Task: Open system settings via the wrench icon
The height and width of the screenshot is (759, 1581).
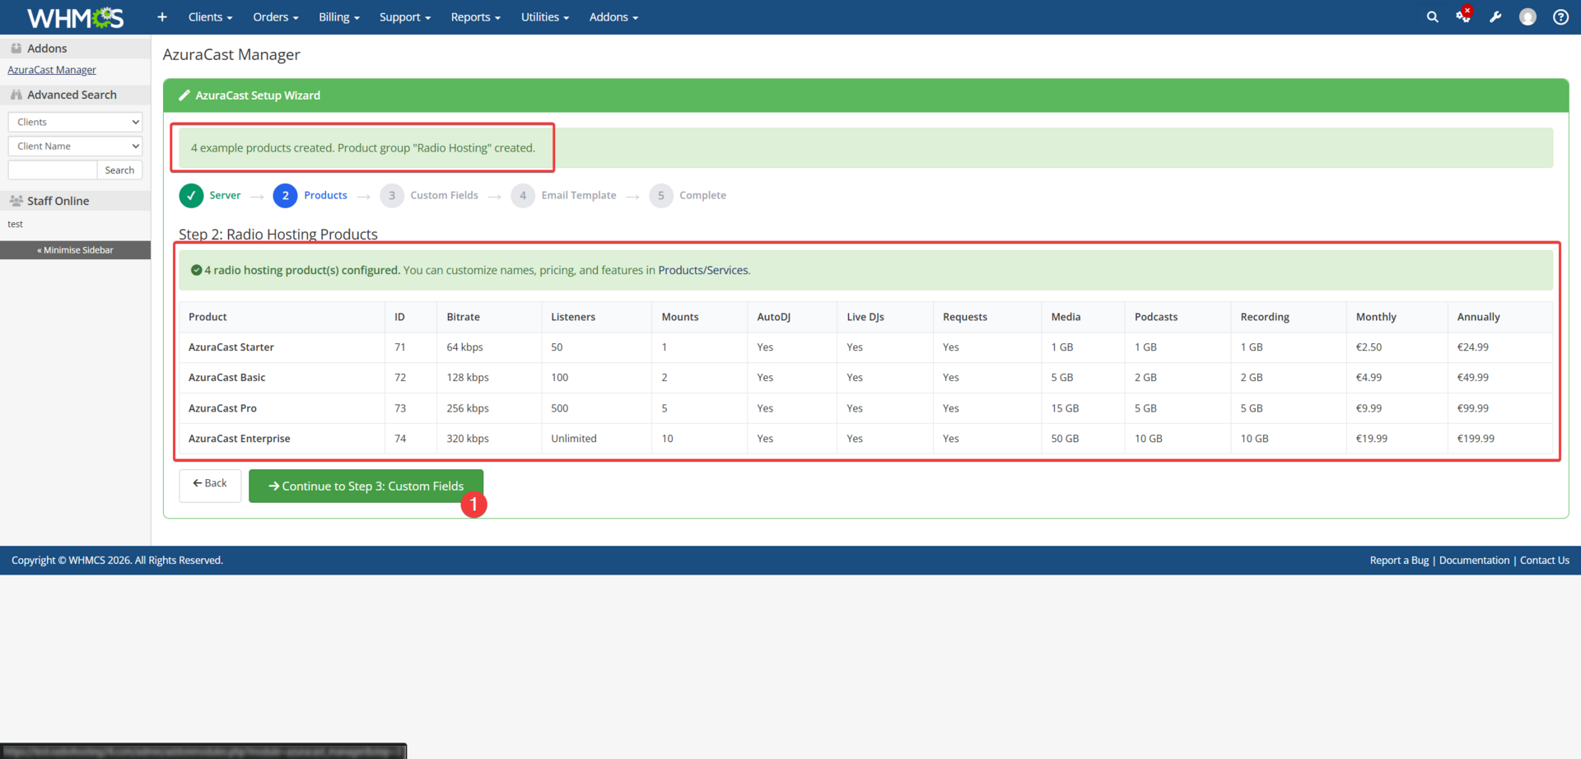Action: coord(1496,16)
